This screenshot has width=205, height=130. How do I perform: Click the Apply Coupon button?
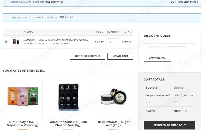point(158,58)
